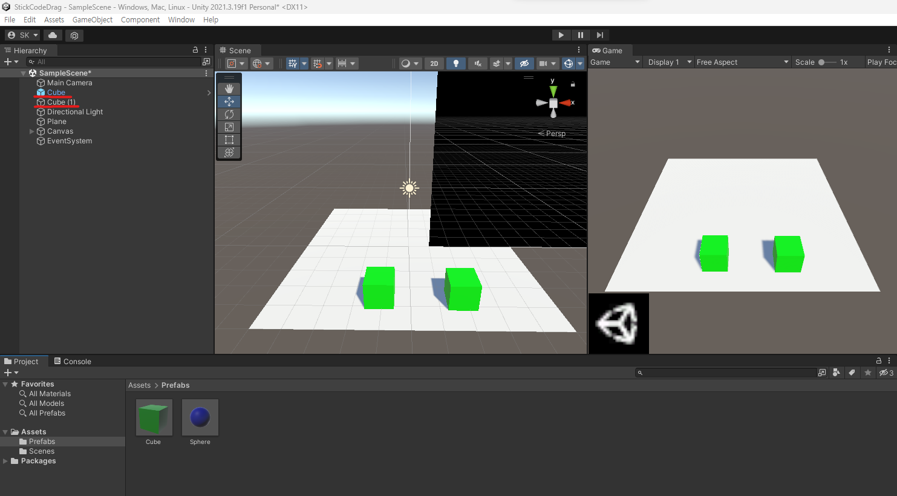The width and height of the screenshot is (897, 496).
Task: Click Search by Label tag icon
Action: [852, 373]
